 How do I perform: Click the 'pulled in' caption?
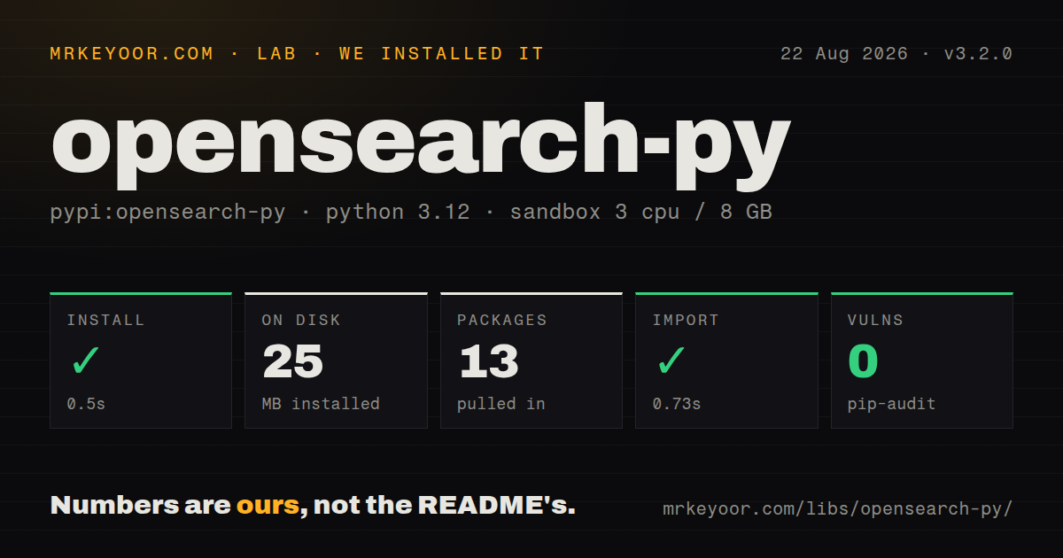pyautogui.click(x=500, y=404)
